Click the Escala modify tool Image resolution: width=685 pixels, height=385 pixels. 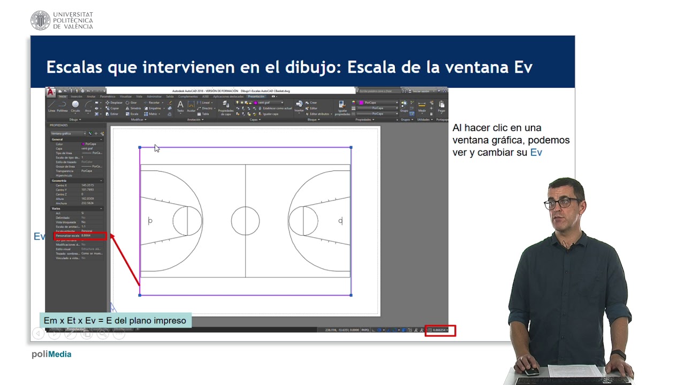pos(132,114)
